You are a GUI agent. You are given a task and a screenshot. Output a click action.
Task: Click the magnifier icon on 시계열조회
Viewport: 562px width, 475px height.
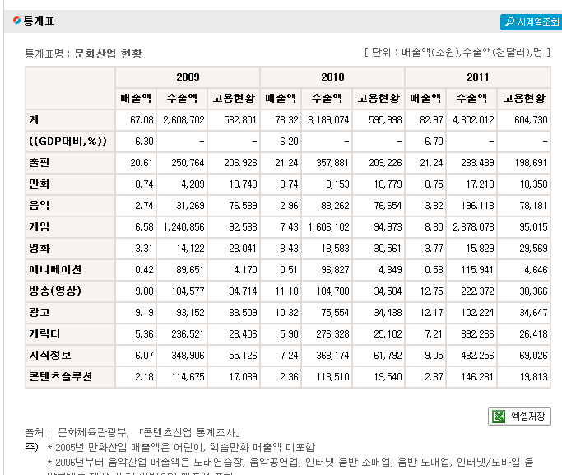[509, 22]
